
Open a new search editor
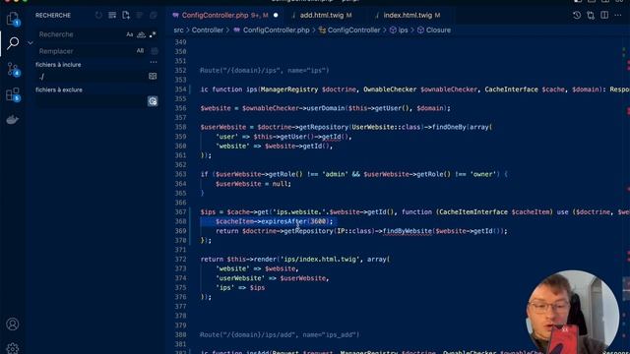(x=126, y=16)
